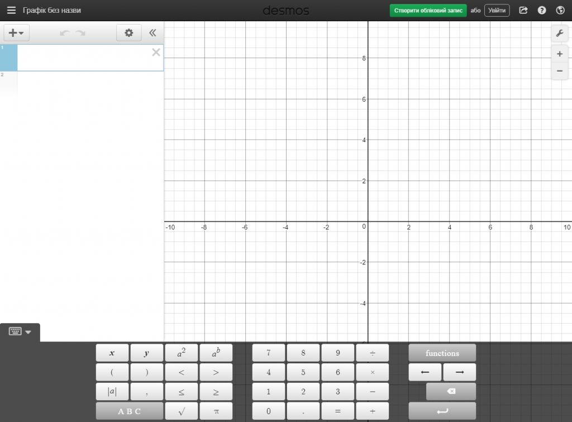572x422 pixels.
Task: Zoom in on the graph
Action: (x=559, y=54)
